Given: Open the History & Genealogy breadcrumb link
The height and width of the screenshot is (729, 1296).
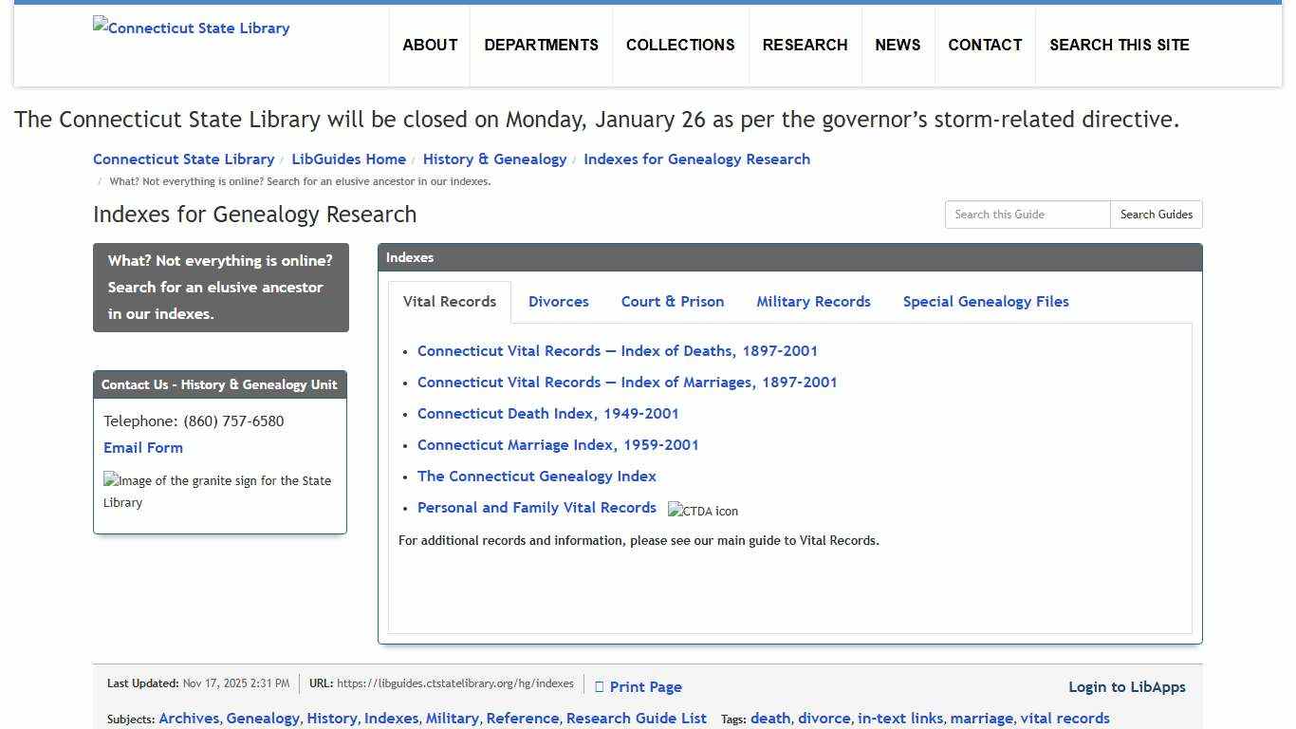Looking at the screenshot, I should 494,159.
